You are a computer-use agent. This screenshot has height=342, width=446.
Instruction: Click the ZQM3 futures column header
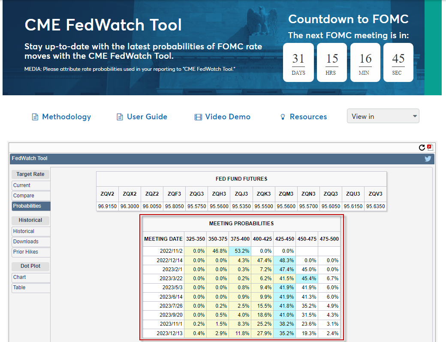click(x=286, y=194)
